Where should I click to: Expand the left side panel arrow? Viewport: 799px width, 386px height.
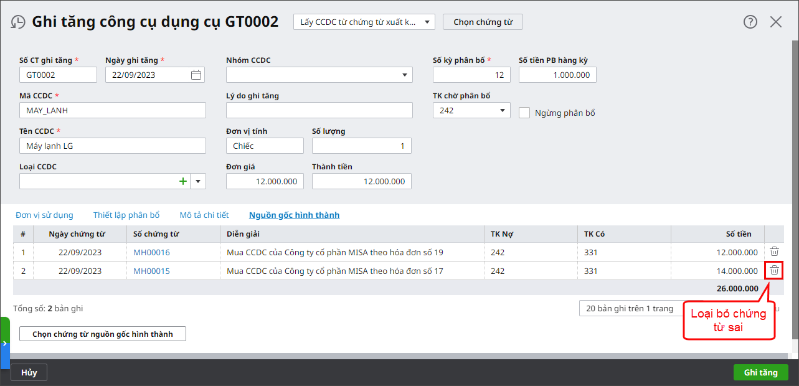(4, 343)
